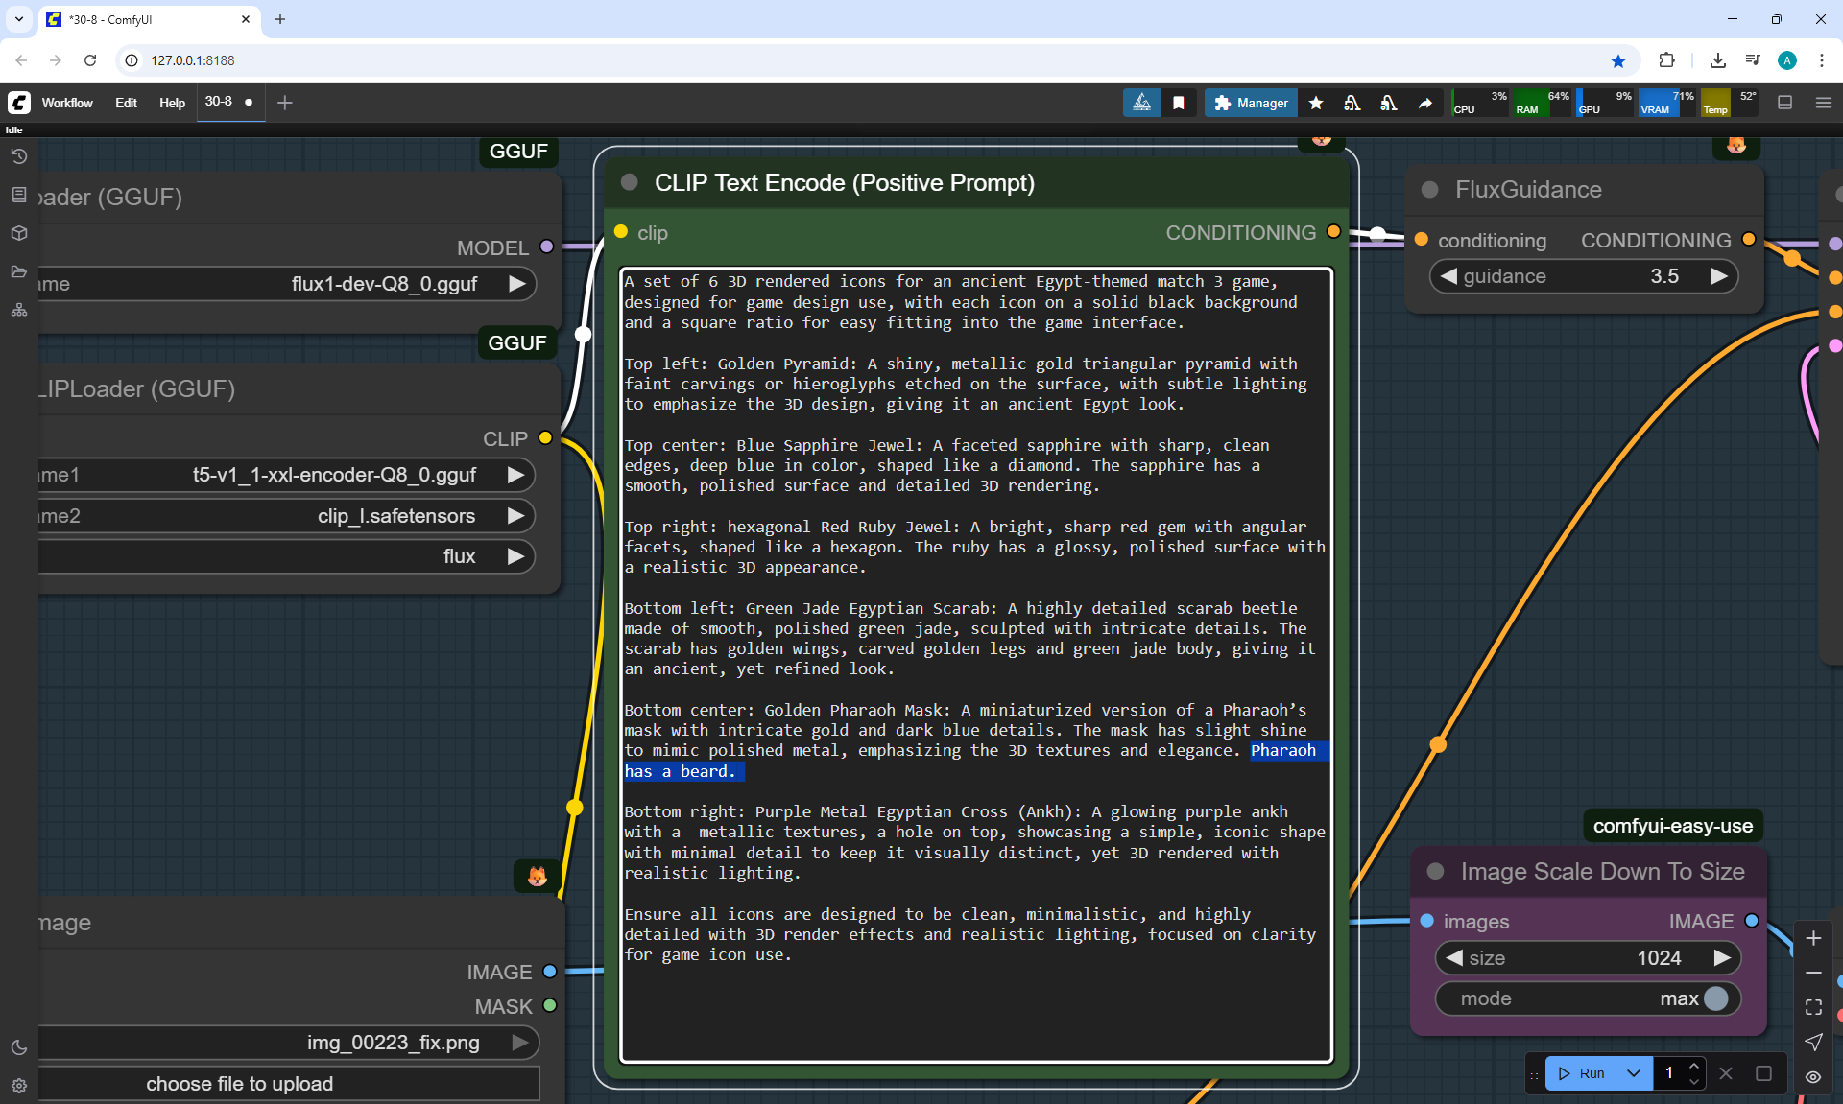Click inside the positive prompt text area
The height and width of the screenshot is (1104, 1843).
click(975, 1007)
